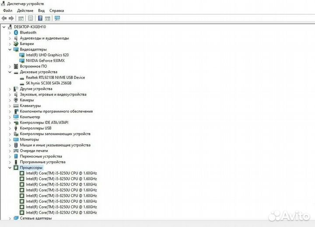Viewport: 315px width, 227px height.
Task: Open the Действие menu
Action: pyautogui.click(x=25, y=10)
